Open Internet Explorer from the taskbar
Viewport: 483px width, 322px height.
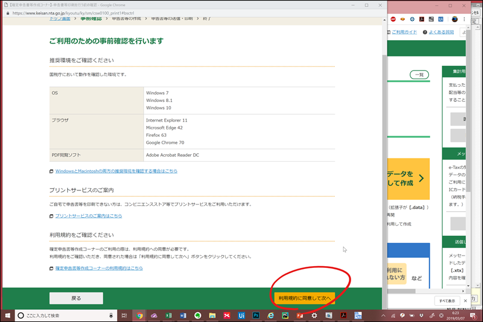tap(270, 315)
